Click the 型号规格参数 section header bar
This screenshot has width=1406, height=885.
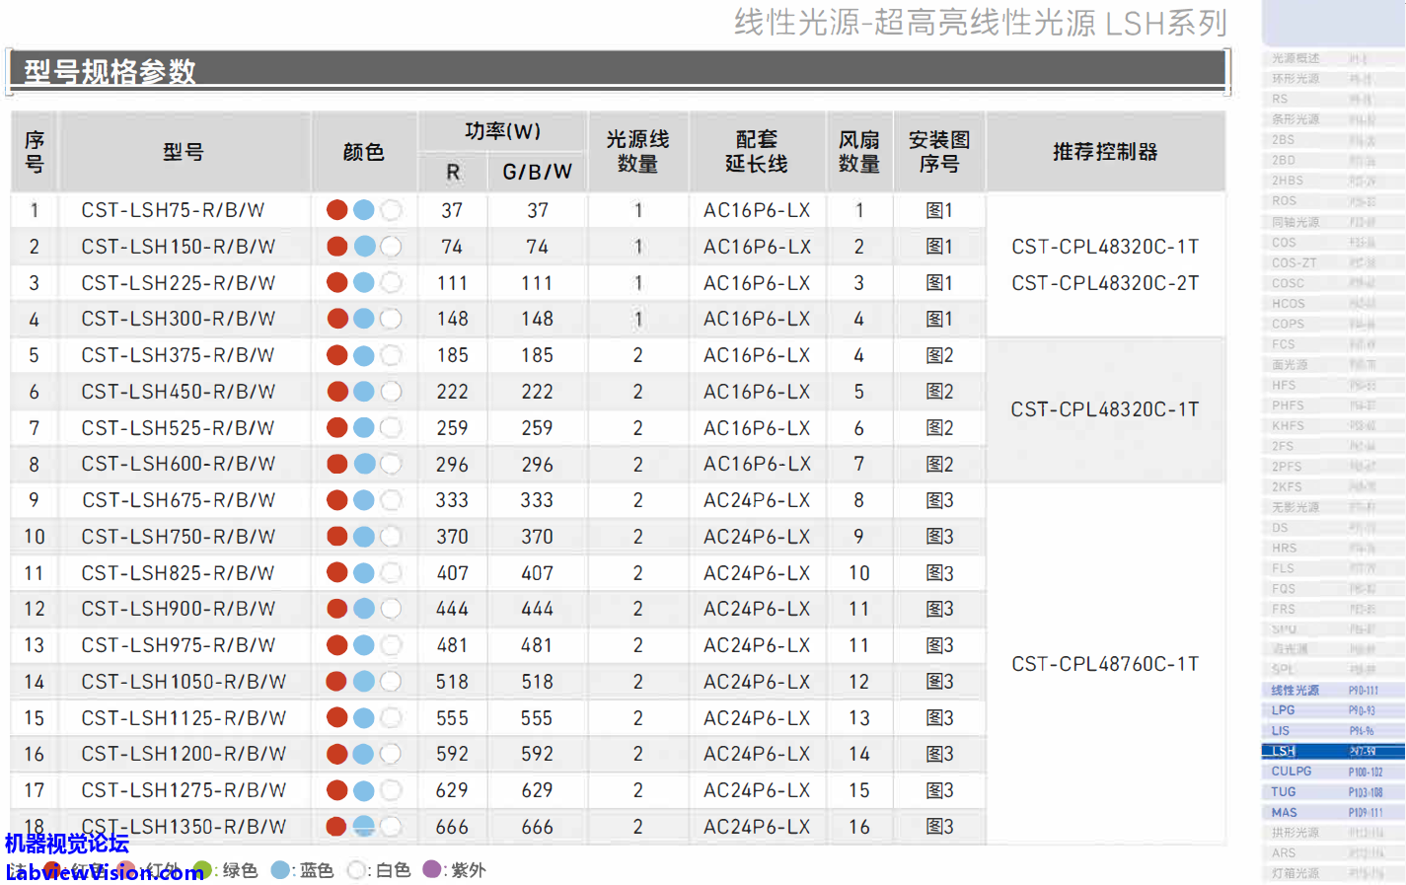pos(618,71)
